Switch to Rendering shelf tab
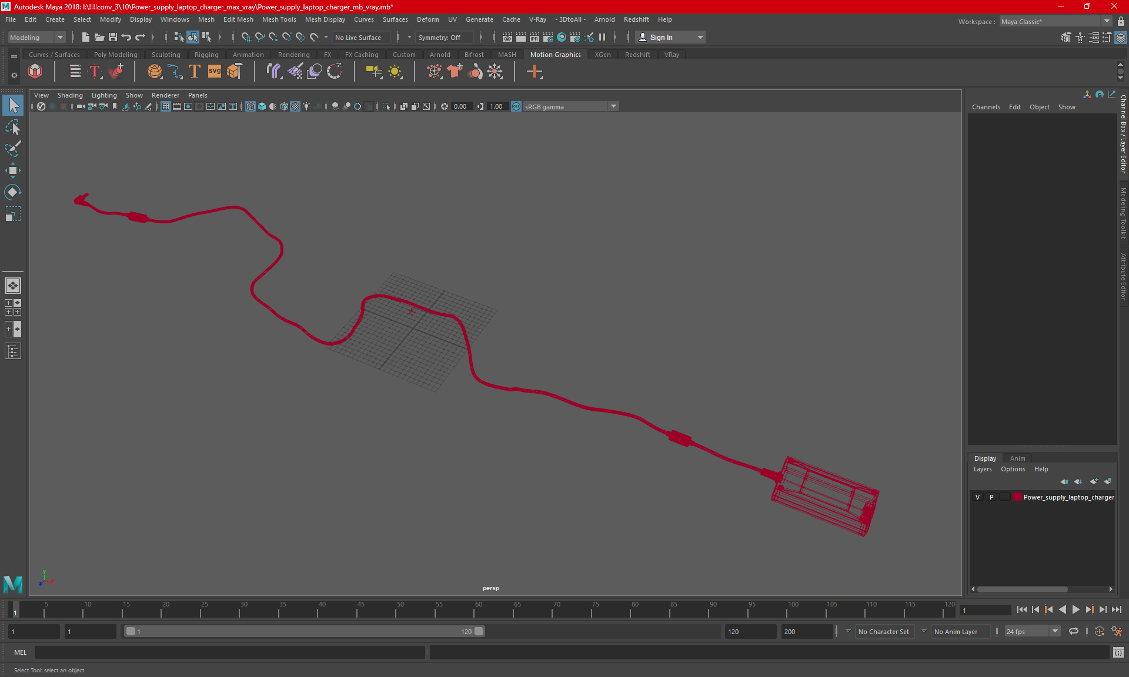The height and width of the screenshot is (677, 1129). [293, 55]
